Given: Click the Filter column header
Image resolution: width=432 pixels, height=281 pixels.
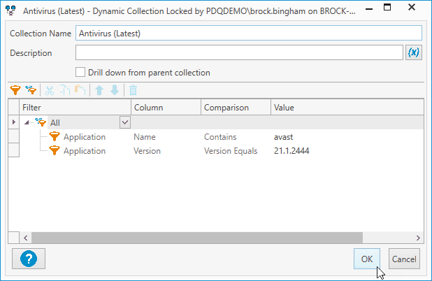Looking at the screenshot, I should pos(75,108).
